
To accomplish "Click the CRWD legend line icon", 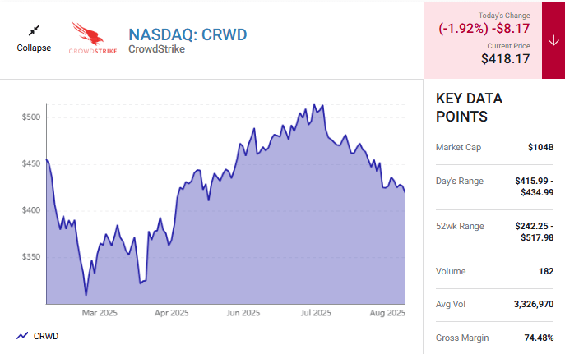I will [x=22, y=335].
